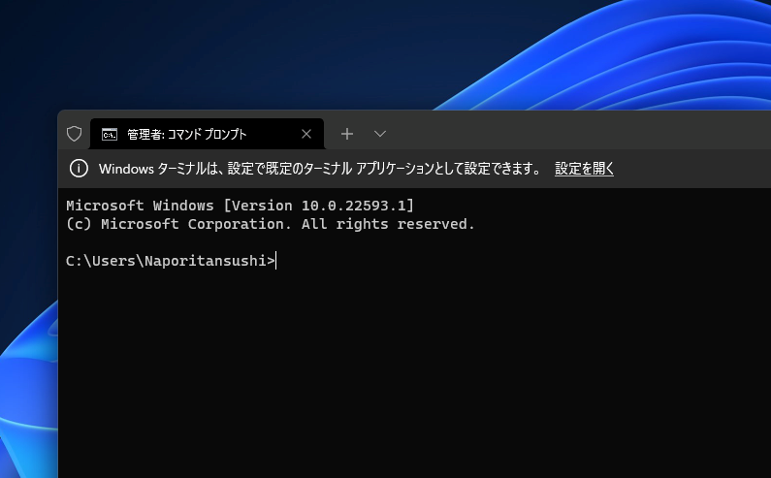Click the Windows ターミナル notification message text
Image resolution: width=771 pixels, height=478 pixels.
coord(320,169)
